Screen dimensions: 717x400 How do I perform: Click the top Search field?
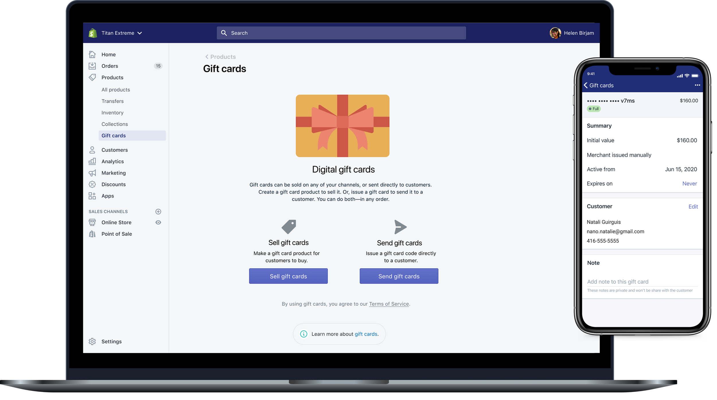coord(341,33)
